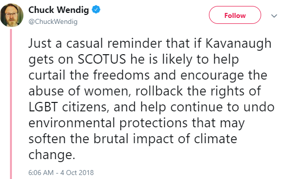Click the final word change. in the tweet
The width and height of the screenshot is (289, 179).
coord(52,155)
